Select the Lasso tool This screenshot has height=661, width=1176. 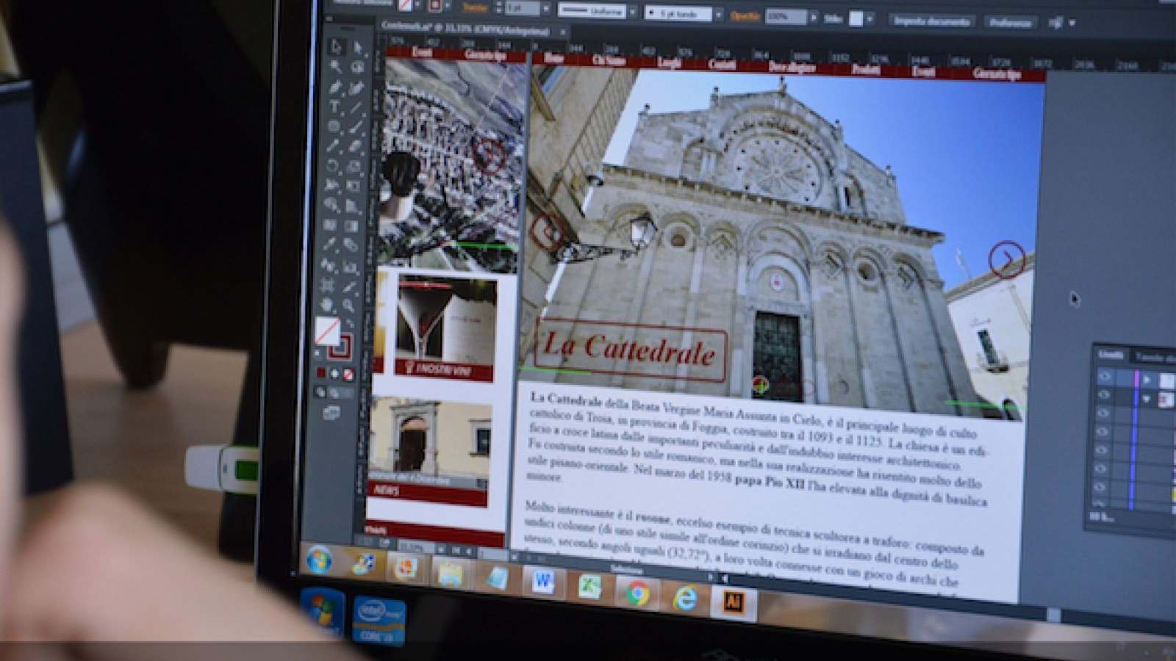(x=356, y=65)
